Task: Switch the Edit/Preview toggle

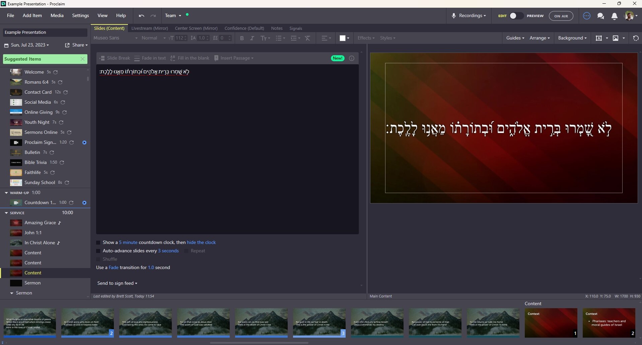Action: [516, 16]
